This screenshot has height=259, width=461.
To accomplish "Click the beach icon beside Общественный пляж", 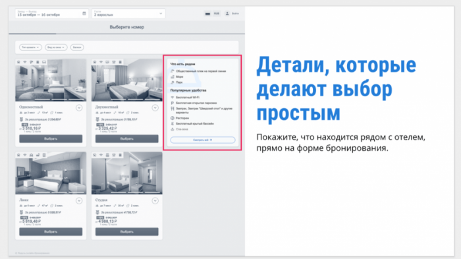I will coord(173,71).
